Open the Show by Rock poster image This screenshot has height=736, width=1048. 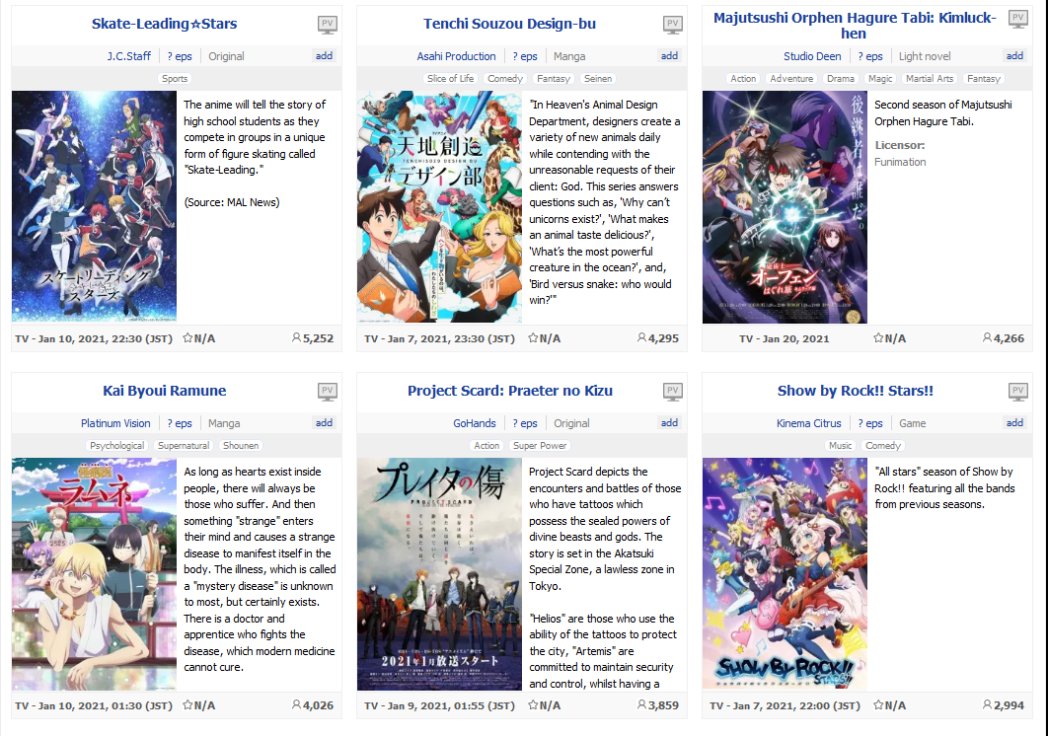[785, 573]
